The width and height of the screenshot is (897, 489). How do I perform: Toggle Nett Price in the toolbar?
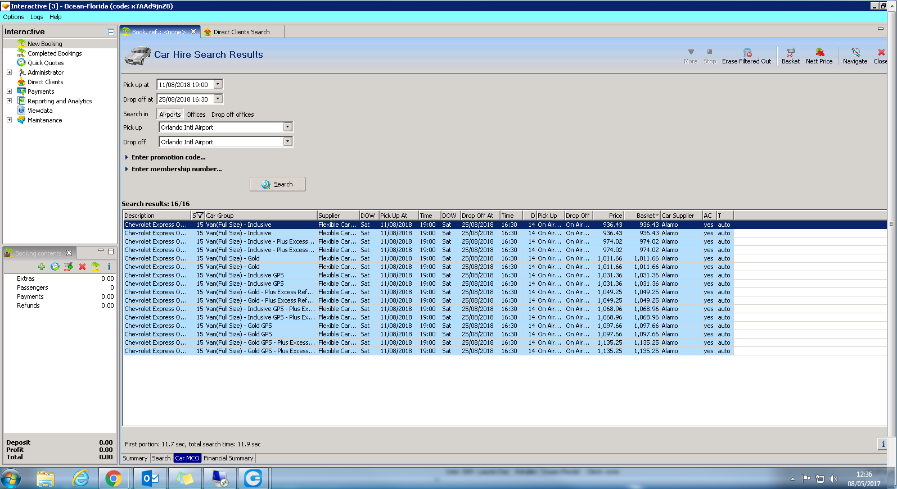pyautogui.click(x=819, y=56)
